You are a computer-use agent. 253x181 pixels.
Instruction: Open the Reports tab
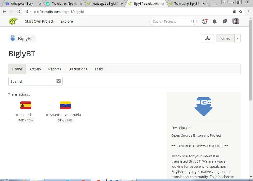click(x=55, y=69)
